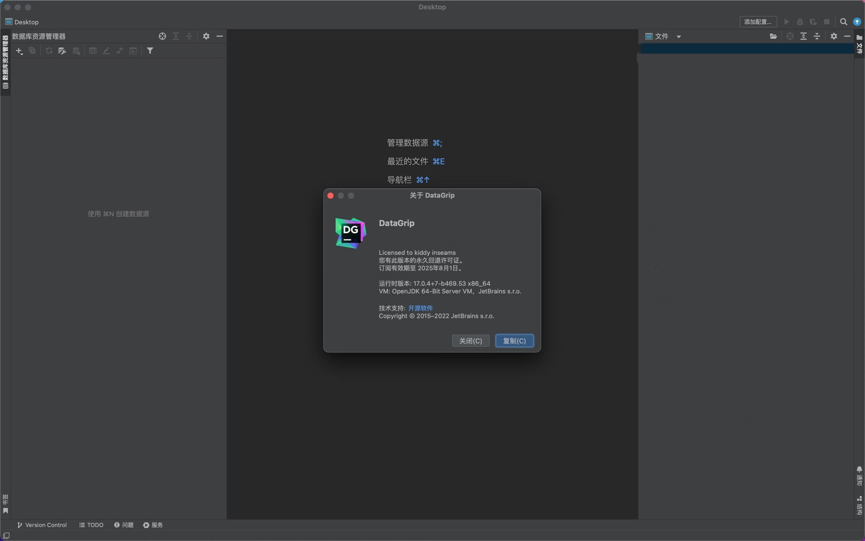Click the DataGrip logo in the About dialog
This screenshot has width=865, height=541.
(351, 233)
